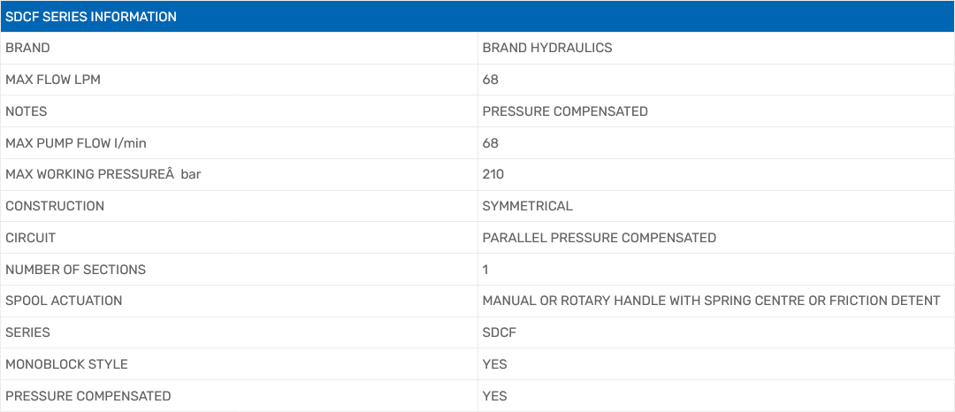Select the NOTES row value "PRESSURE COMPENSATED"

565,111
